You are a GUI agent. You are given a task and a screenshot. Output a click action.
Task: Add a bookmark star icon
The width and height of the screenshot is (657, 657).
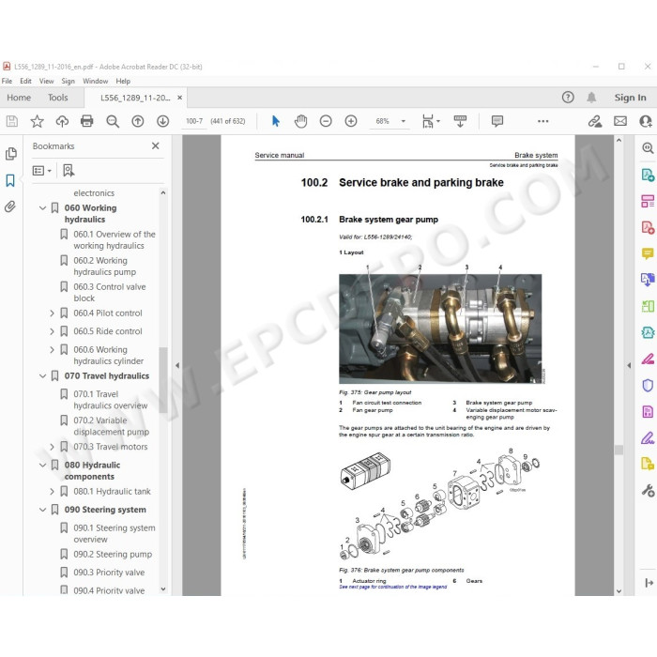(37, 121)
